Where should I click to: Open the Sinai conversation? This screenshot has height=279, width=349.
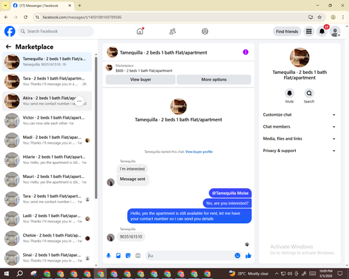tap(47, 258)
